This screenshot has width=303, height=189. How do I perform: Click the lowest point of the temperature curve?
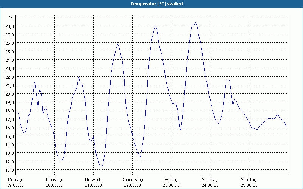point(101,166)
